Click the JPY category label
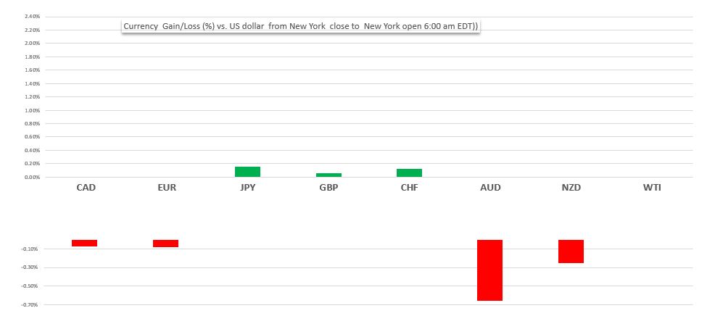 click(x=247, y=187)
